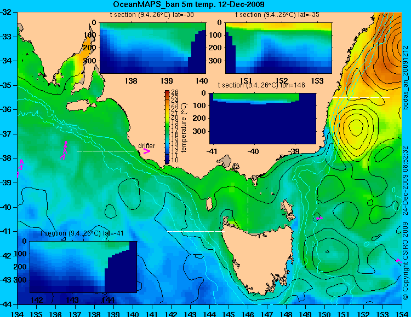411x317 pixels.
Task: Click the "137" longitude axis label
Action: pyautogui.click(x=75, y=314)
